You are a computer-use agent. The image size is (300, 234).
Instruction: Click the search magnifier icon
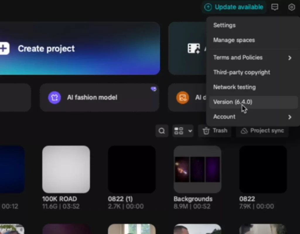tap(162, 131)
